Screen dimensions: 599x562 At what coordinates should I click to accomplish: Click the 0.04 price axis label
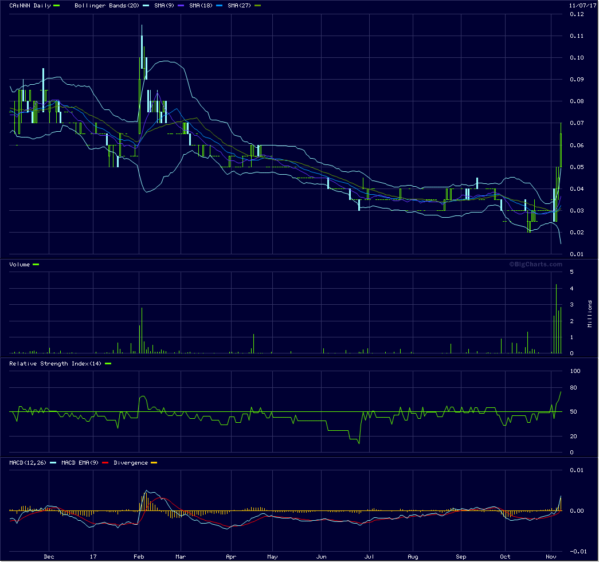577,188
